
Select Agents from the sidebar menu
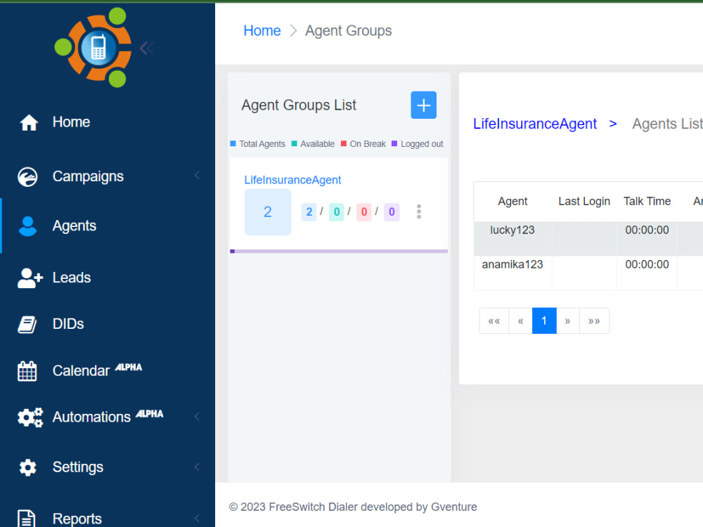pyautogui.click(x=75, y=226)
